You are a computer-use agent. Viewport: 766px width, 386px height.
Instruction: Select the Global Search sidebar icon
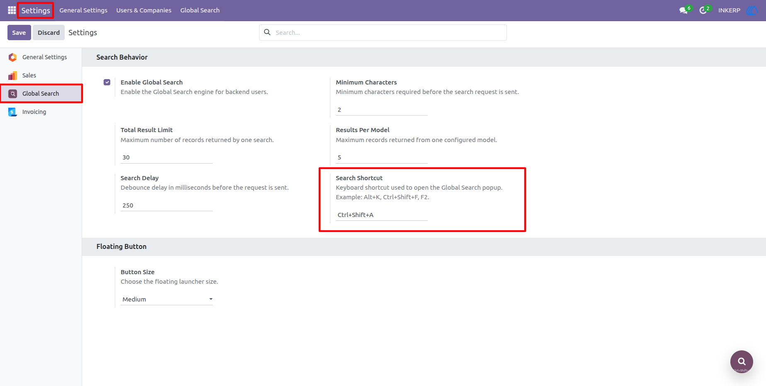coord(13,94)
